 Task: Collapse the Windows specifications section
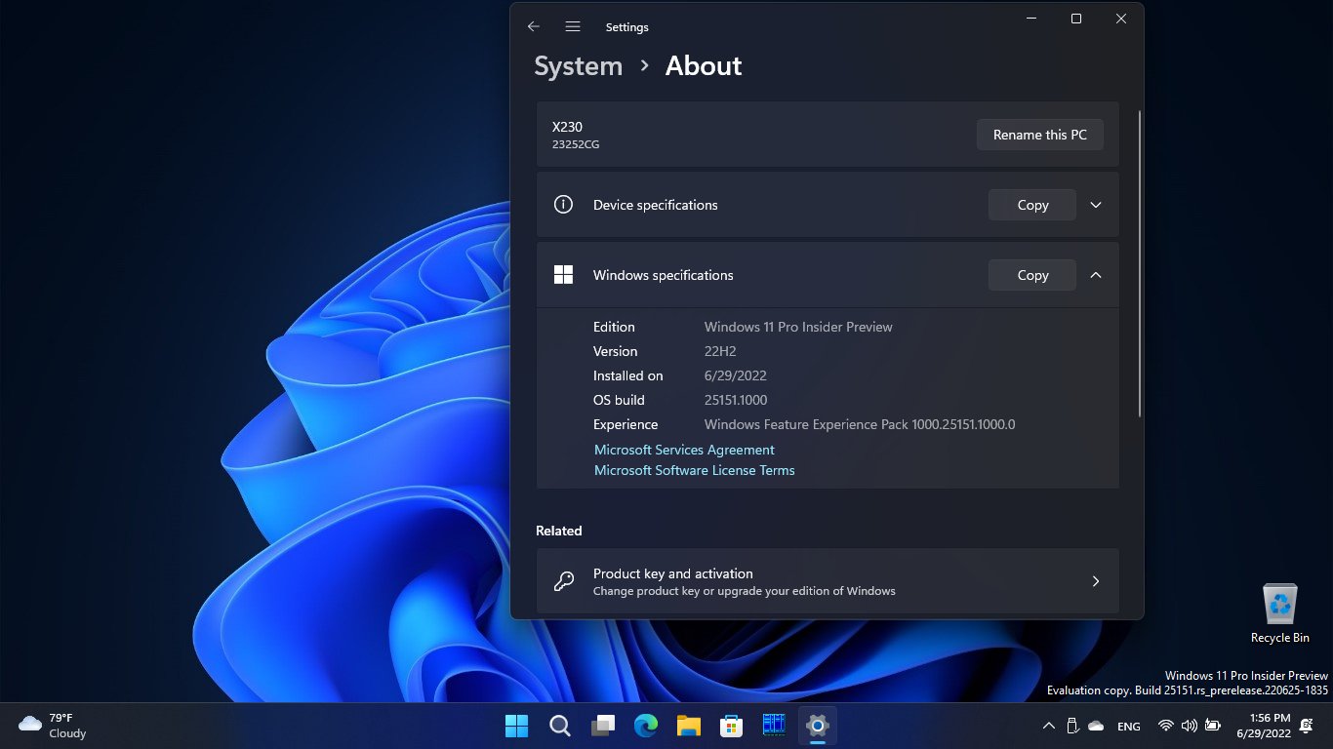pos(1096,275)
